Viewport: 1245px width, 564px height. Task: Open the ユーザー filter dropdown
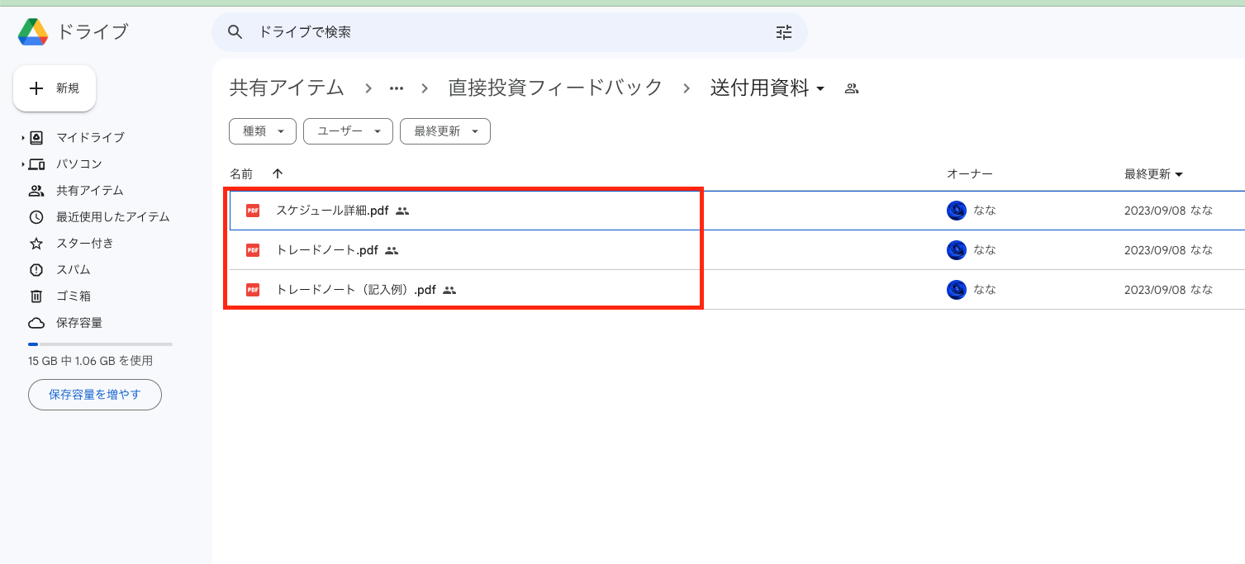click(348, 130)
